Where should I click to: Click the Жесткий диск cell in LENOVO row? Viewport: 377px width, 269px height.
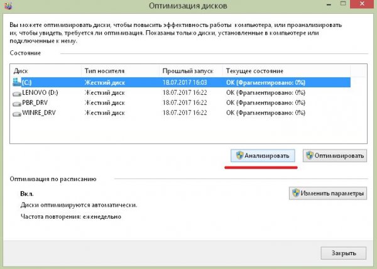(x=104, y=93)
